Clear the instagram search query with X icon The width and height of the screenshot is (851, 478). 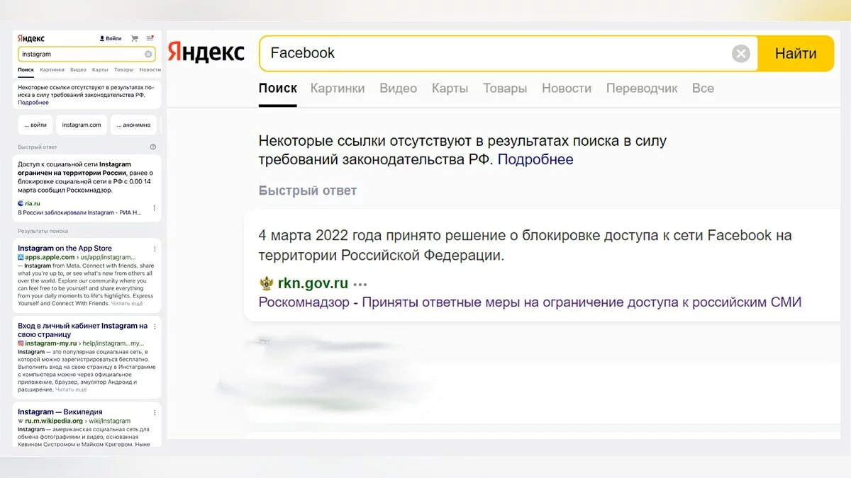pyautogui.click(x=148, y=54)
